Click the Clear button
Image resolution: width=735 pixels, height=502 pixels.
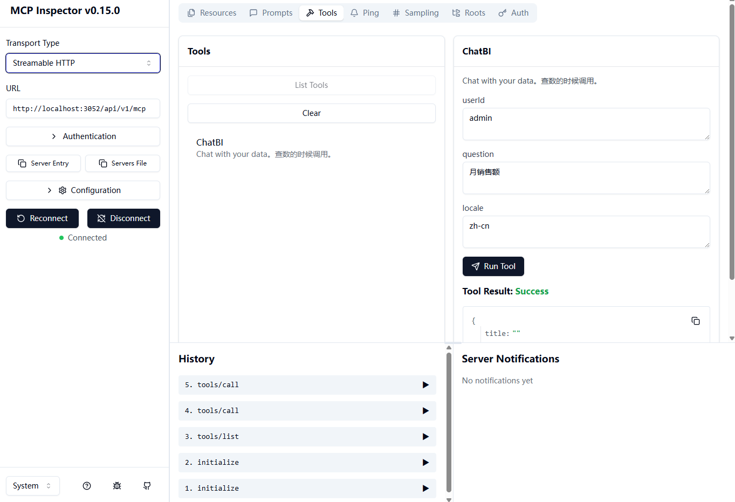click(x=312, y=113)
